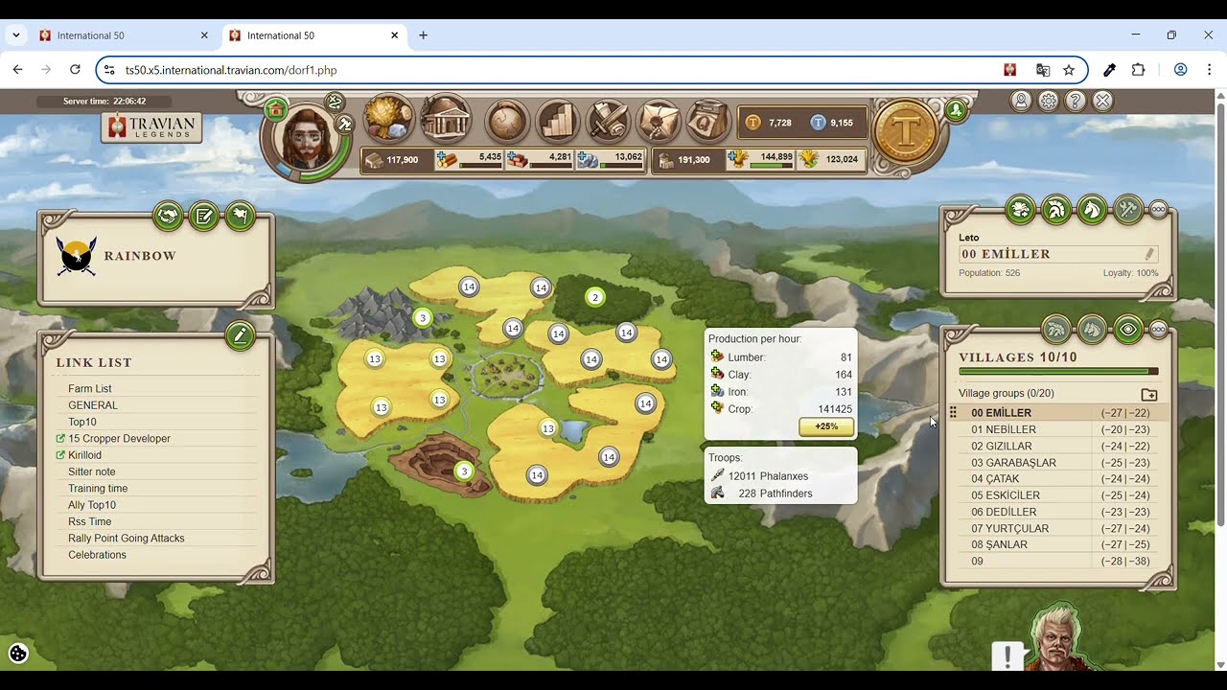Open the RAINBOW alliance page

(140, 256)
